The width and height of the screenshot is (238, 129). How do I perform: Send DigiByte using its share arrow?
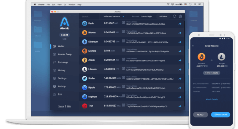pos(180,97)
